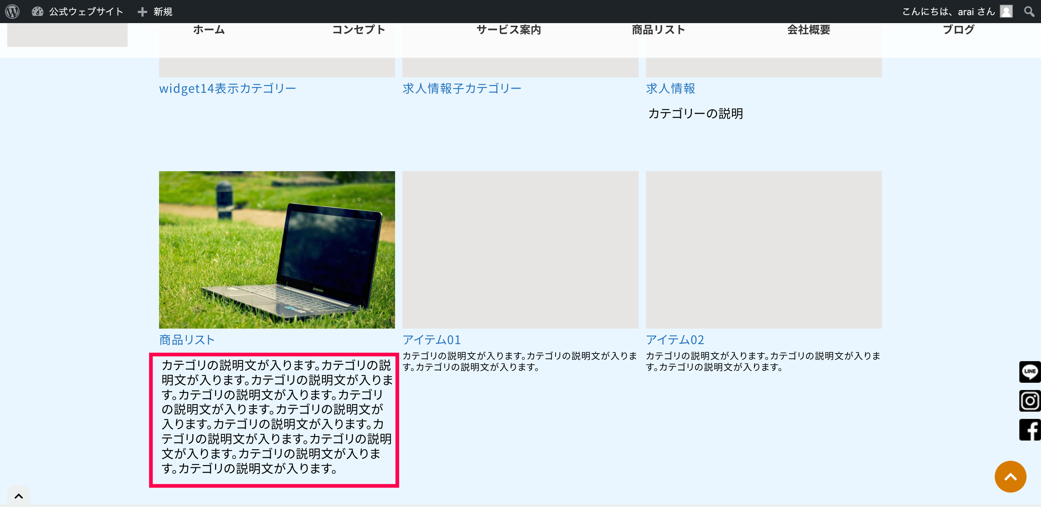1041x507 pixels.
Task: Click the arai user avatar
Action: tap(1006, 11)
